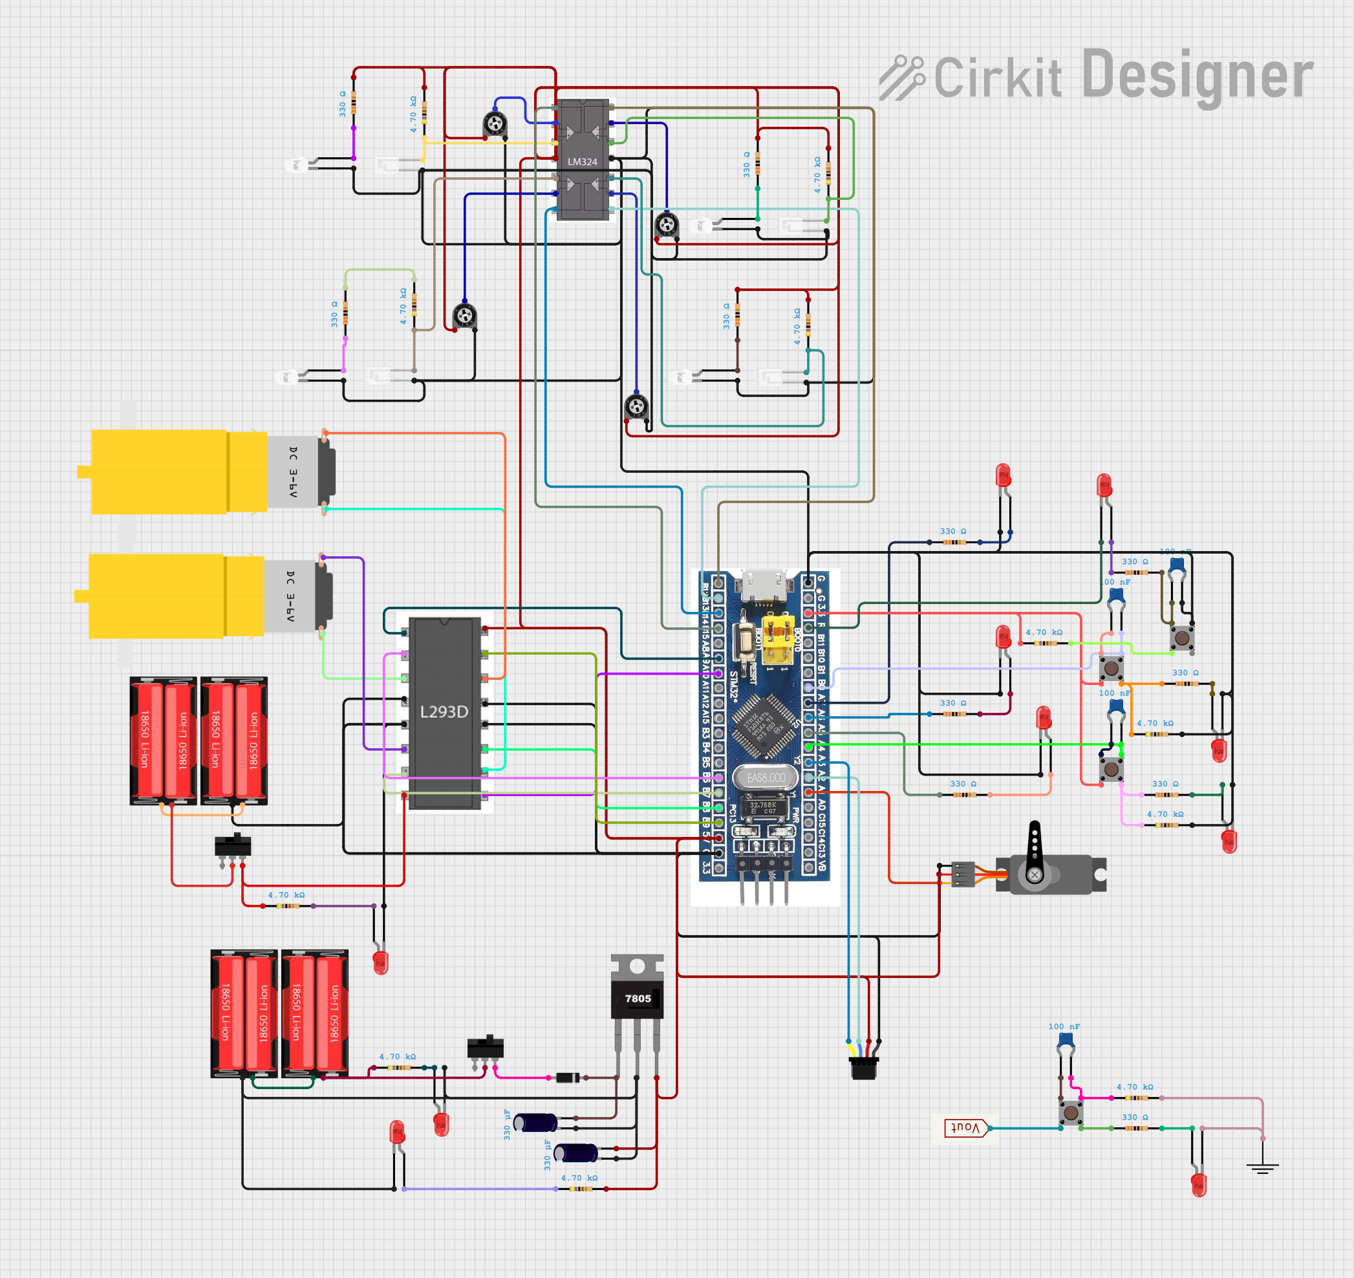1354x1278 pixels.
Task: Click 4.70 kΩ resistor below upper slide switch
Action: pyautogui.click(x=288, y=906)
